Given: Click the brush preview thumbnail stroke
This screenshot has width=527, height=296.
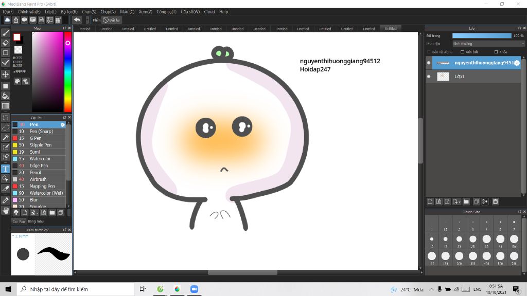Looking at the screenshot, I should coord(54,254).
